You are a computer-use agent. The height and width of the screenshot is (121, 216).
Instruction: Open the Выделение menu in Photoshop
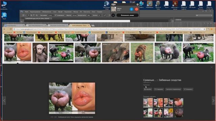68,12
